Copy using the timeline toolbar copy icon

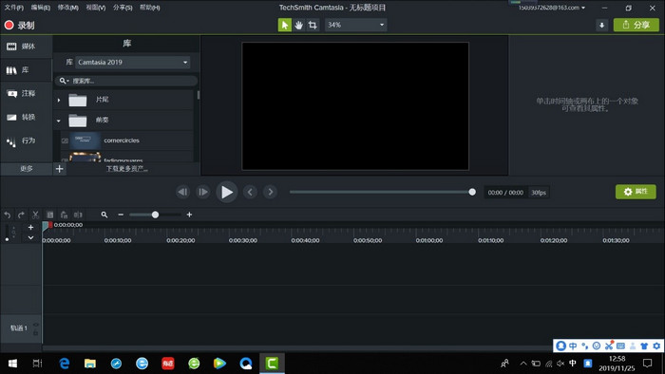49,215
